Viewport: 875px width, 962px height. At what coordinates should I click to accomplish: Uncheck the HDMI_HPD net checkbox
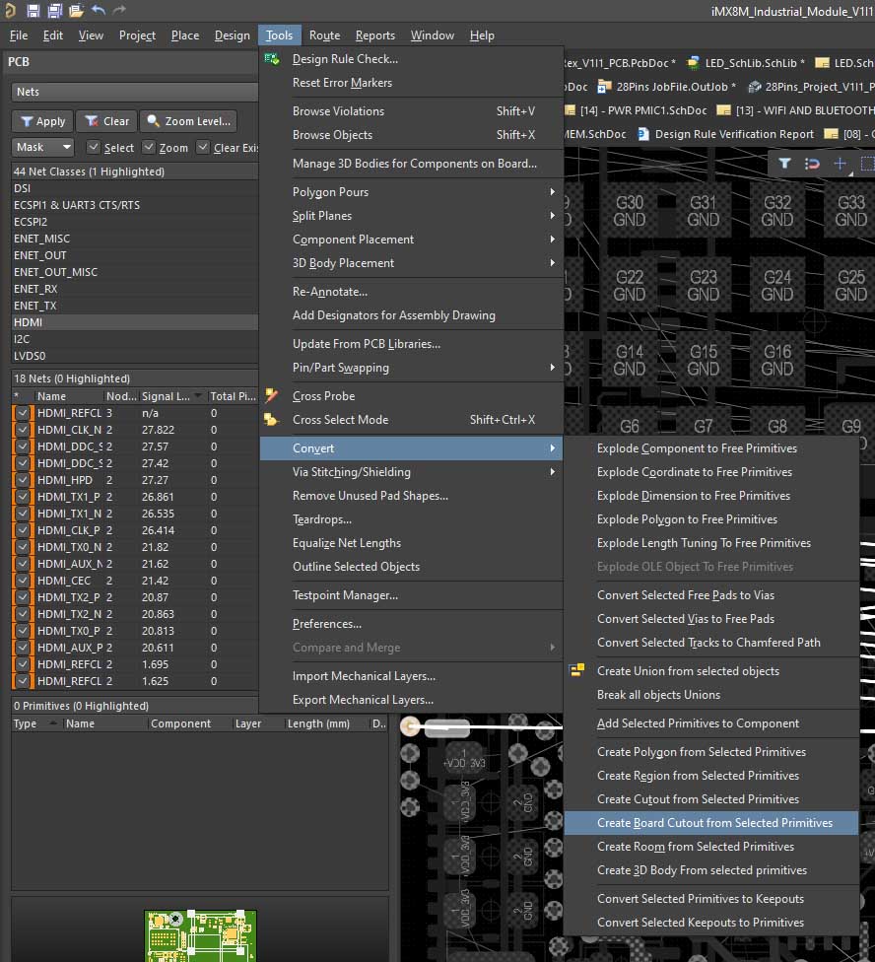(21, 480)
